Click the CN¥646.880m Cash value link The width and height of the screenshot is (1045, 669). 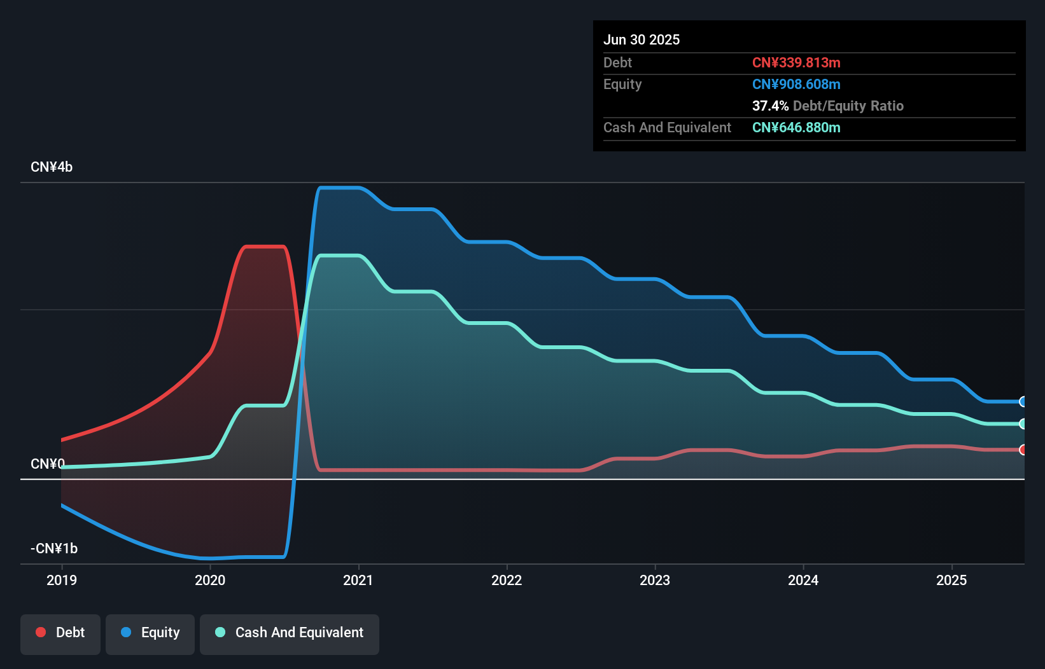[x=796, y=127]
